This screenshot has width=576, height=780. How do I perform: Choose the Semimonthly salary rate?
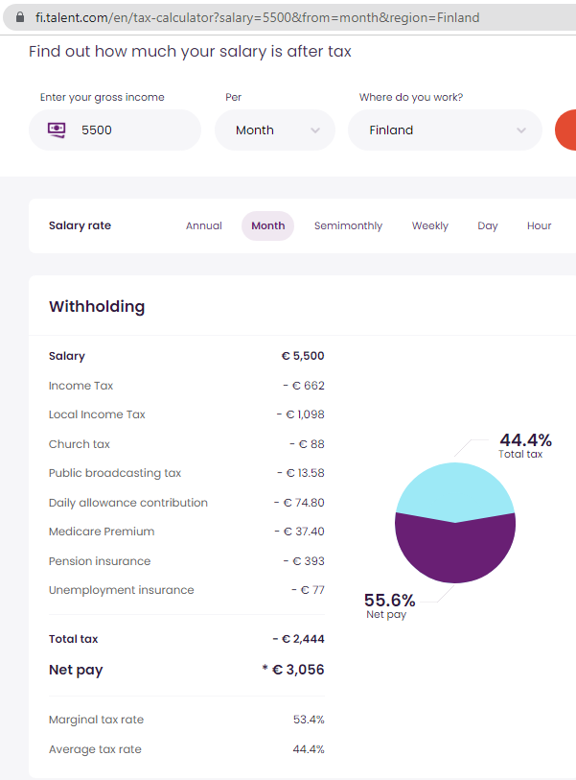[348, 225]
